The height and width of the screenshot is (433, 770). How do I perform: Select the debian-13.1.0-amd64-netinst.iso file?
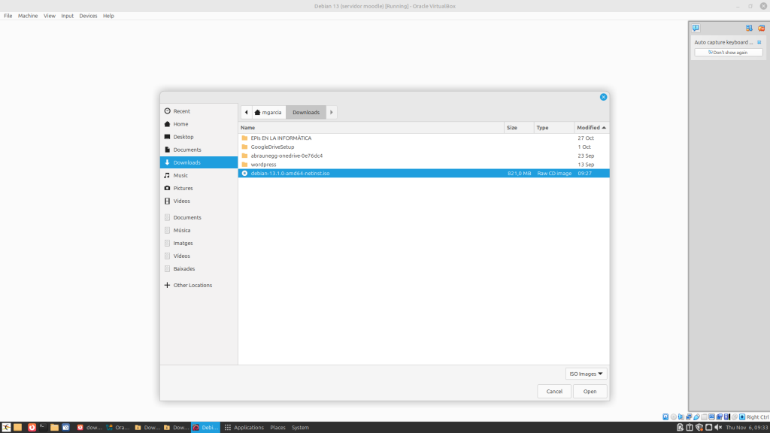tap(290, 173)
